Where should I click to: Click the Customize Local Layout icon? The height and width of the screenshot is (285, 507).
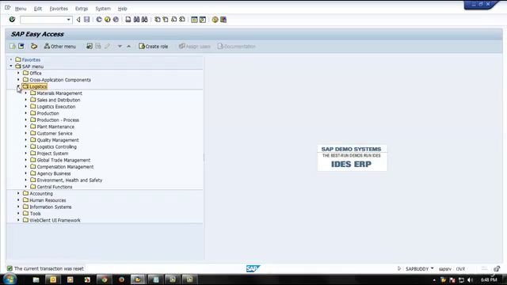pyautogui.click(x=223, y=20)
